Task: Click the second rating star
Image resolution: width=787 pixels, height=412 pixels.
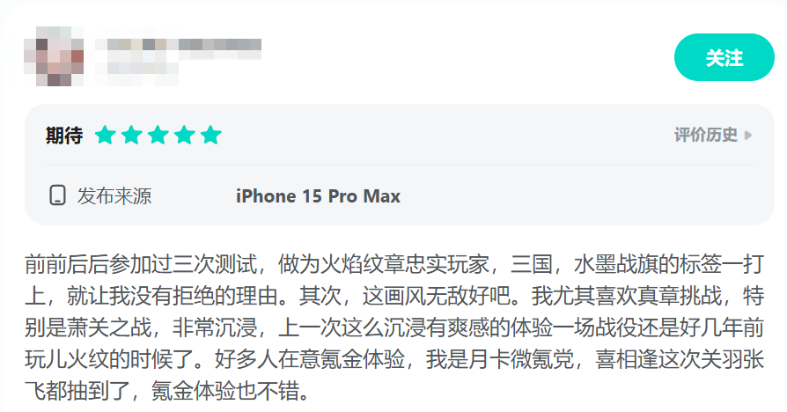Action: coord(132,135)
